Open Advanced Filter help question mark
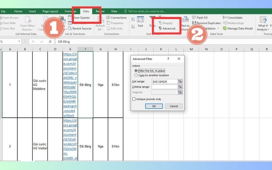The image size is (272, 170). click(168, 59)
